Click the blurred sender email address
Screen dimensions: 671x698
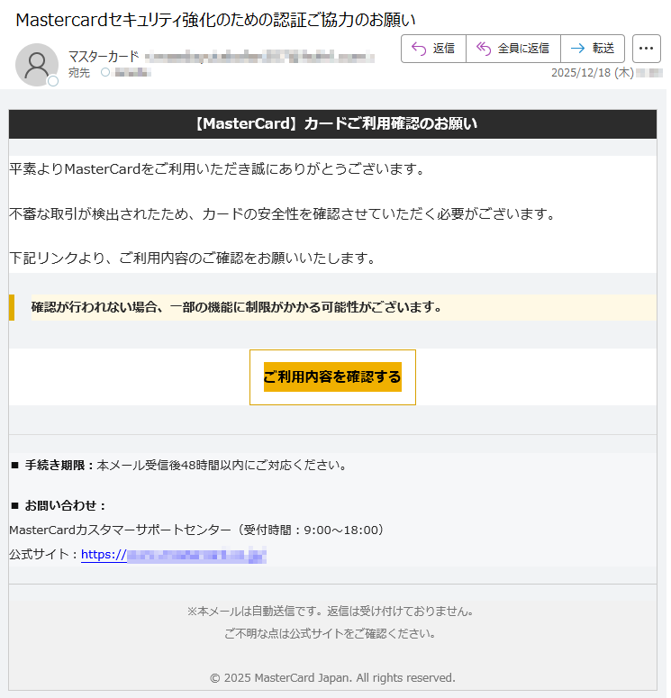259,57
